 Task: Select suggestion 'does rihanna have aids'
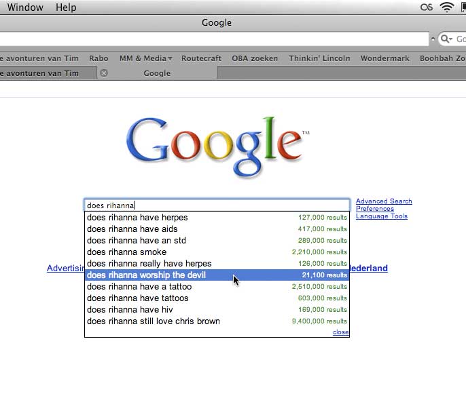(x=217, y=229)
